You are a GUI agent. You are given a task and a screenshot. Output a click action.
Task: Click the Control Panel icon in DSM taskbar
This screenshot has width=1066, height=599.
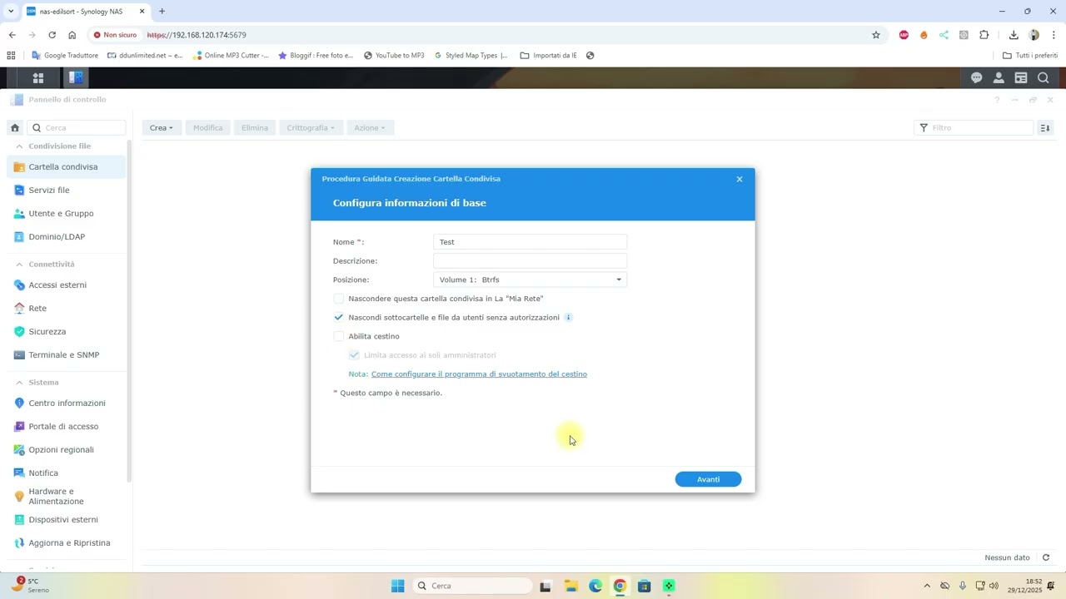[76, 77]
